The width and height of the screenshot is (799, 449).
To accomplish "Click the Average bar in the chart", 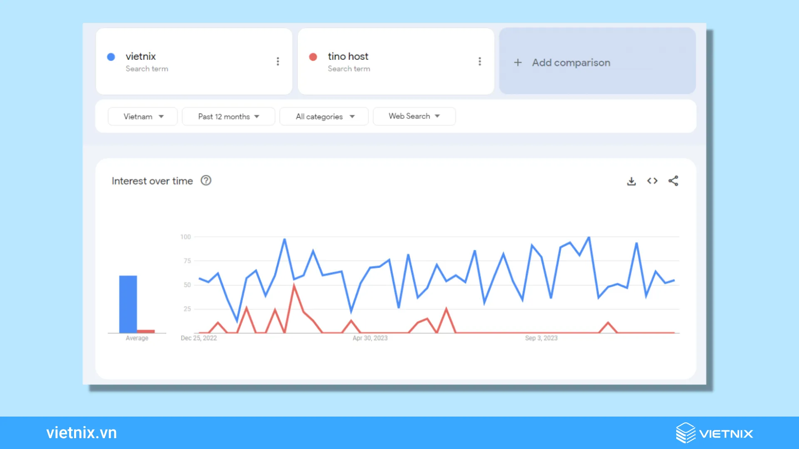I will pos(128,304).
